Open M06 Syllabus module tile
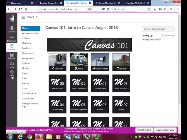The height and width of the screenshot is (140, 187). [x=100, y=104]
